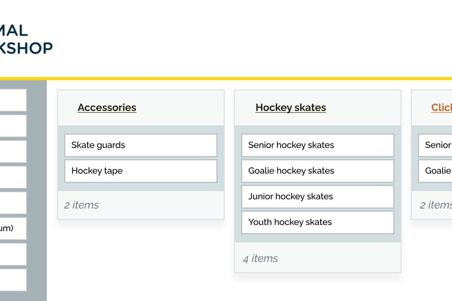Image resolution: width=452 pixels, height=301 pixels.
Task: Click the cut-off Goalie item in orange-titled column
Action: pyautogui.click(x=436, y=171)
